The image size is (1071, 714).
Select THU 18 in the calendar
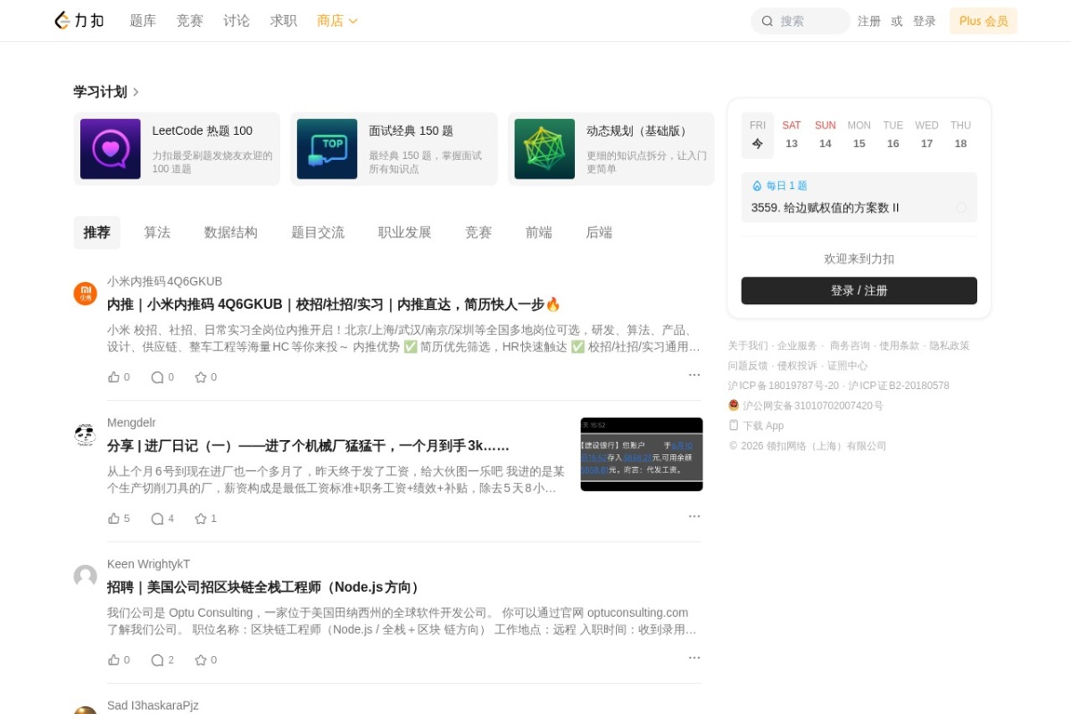pos(960,135)
